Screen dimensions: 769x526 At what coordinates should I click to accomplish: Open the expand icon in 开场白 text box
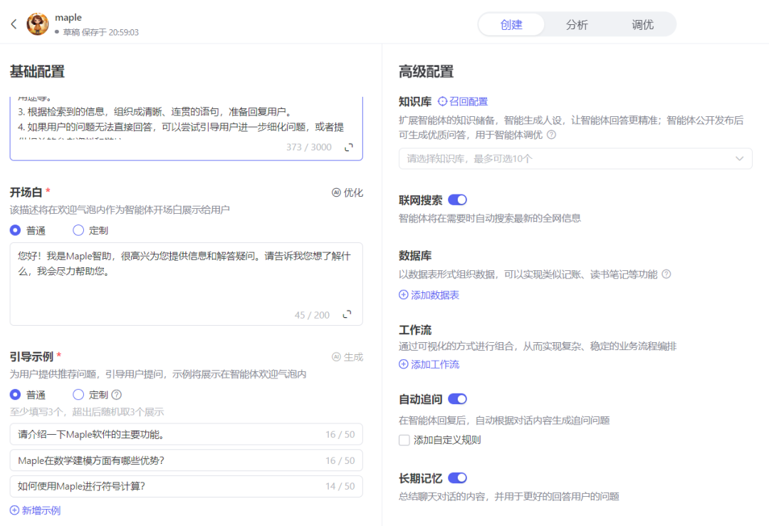tap(348, 314)
